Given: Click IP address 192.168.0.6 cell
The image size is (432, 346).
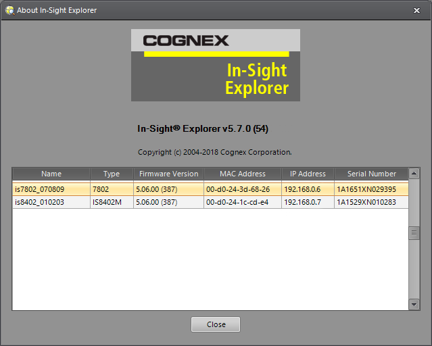Looking at the screenshot, I should (x=302, y=189).
